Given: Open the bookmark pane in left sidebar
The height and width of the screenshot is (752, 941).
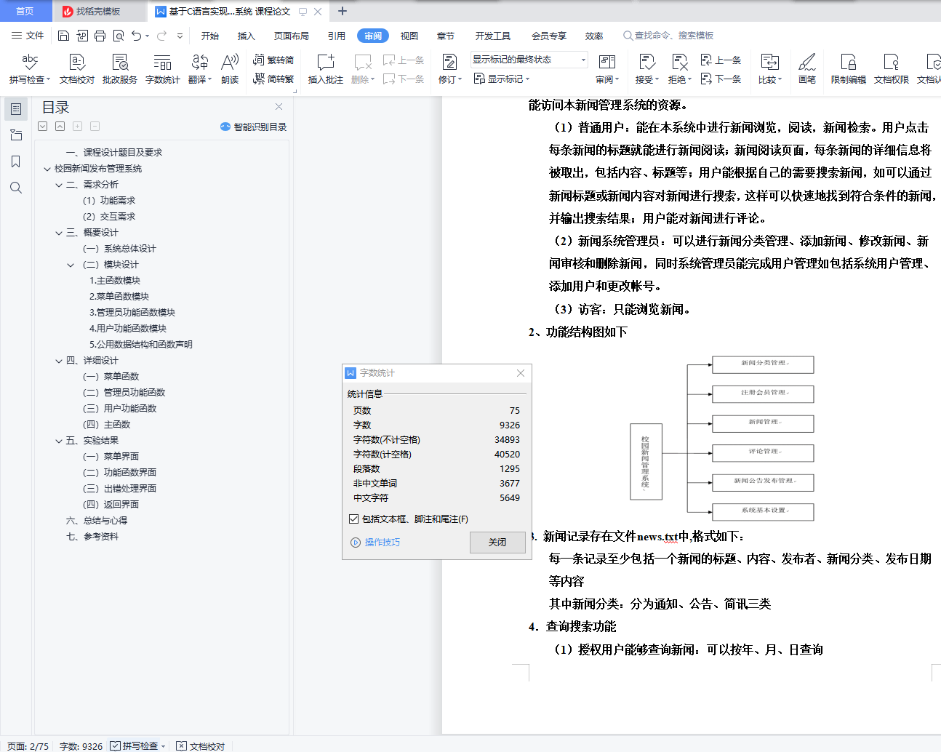Looking at the screenshot, I should coord(15,161).
